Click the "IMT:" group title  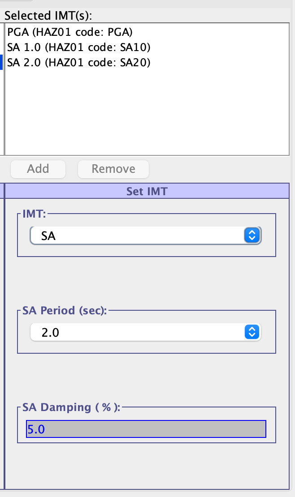[35, 215]
